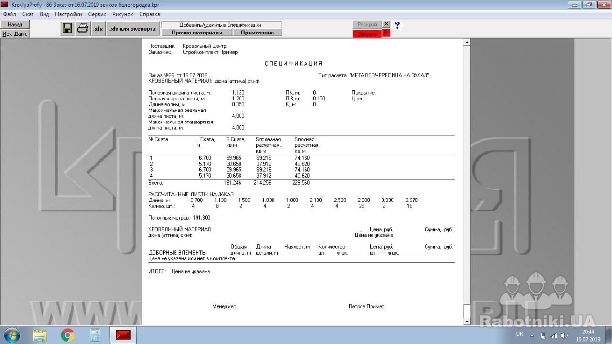The image size is (612, 344).
Task: Open the Вид menu
Action: (x=44, y=14)
